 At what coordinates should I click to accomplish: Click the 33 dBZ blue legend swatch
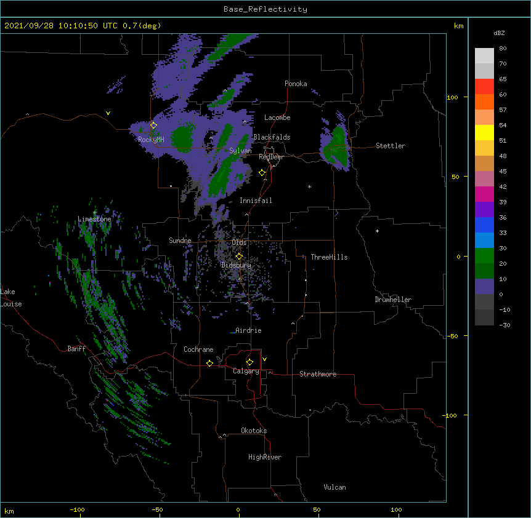(x=484, y=225)
